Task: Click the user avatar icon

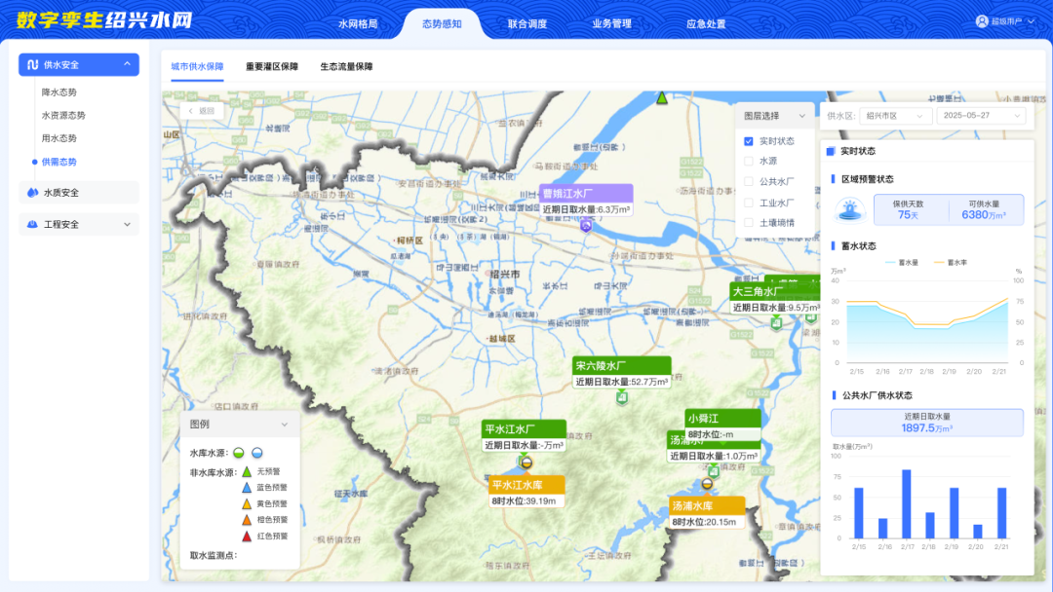Action: tap(981, 21)
